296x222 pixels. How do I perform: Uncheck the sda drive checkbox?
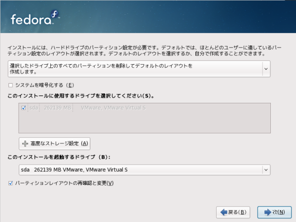coord(23,108)
